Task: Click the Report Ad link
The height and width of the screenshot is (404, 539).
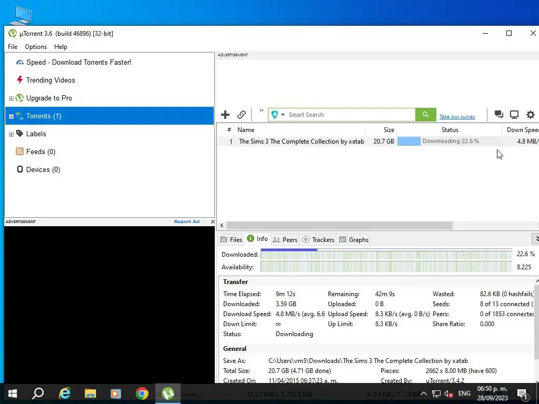Action: click(187, 221)
